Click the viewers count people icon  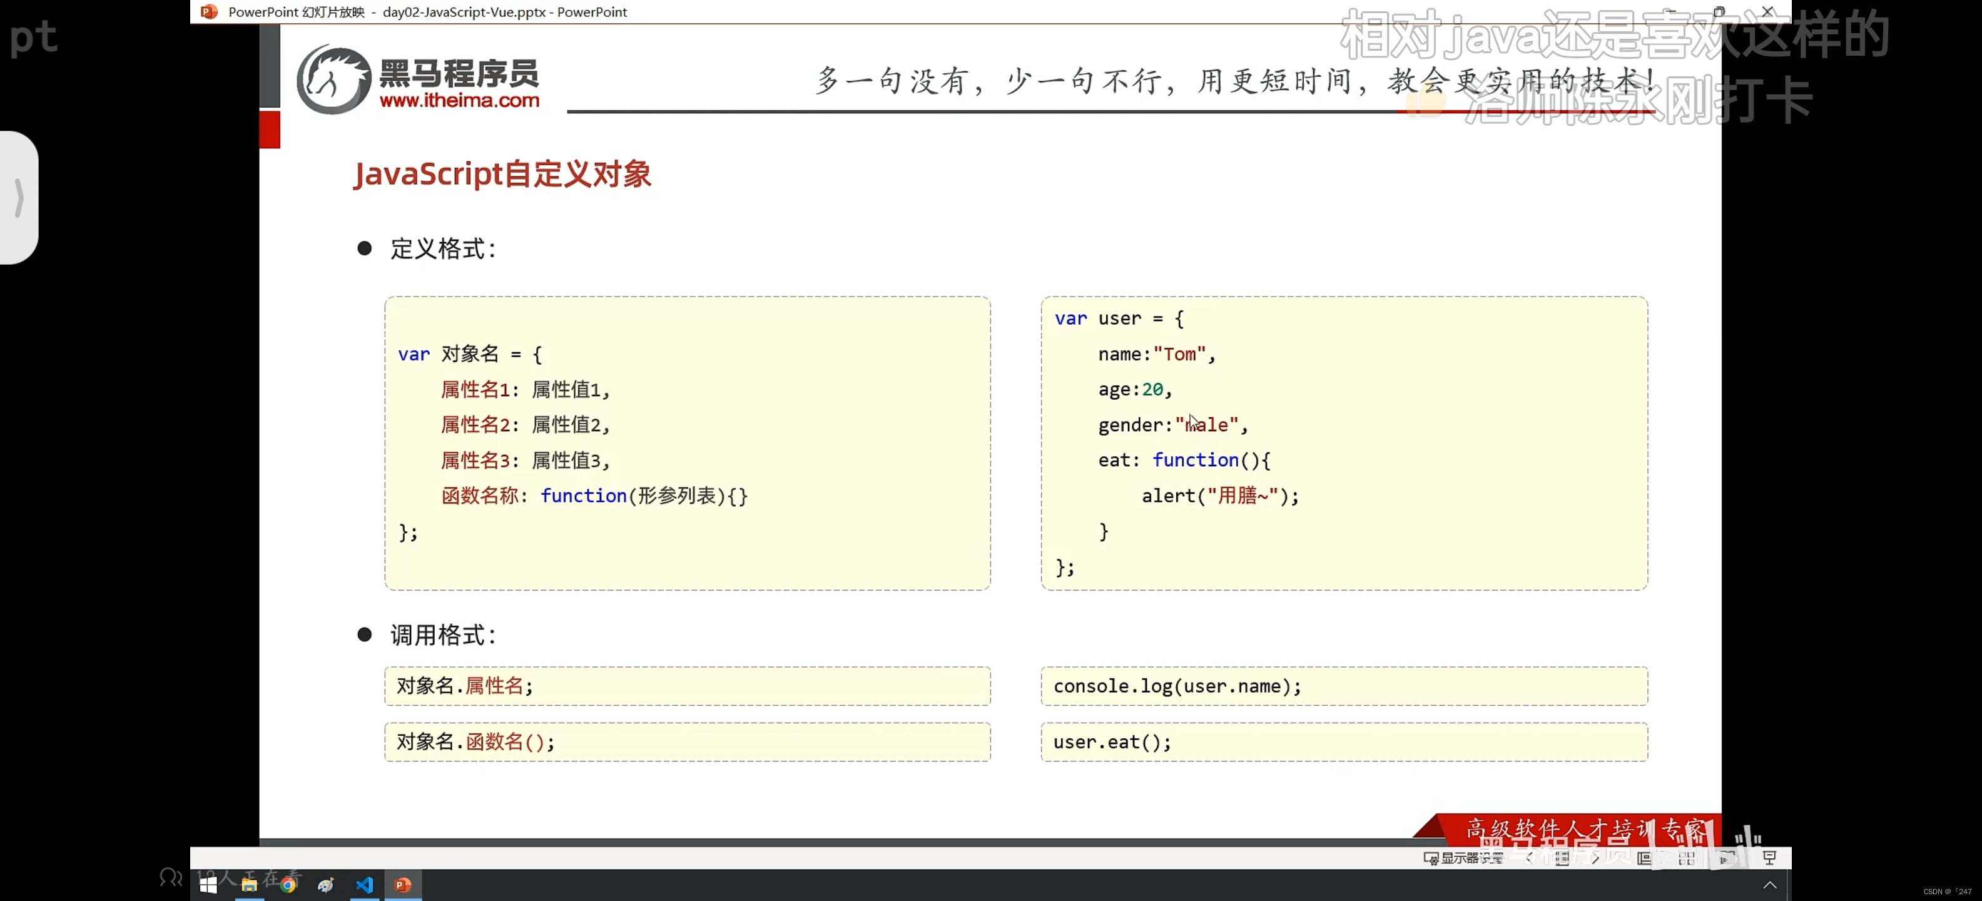[171, 877]
